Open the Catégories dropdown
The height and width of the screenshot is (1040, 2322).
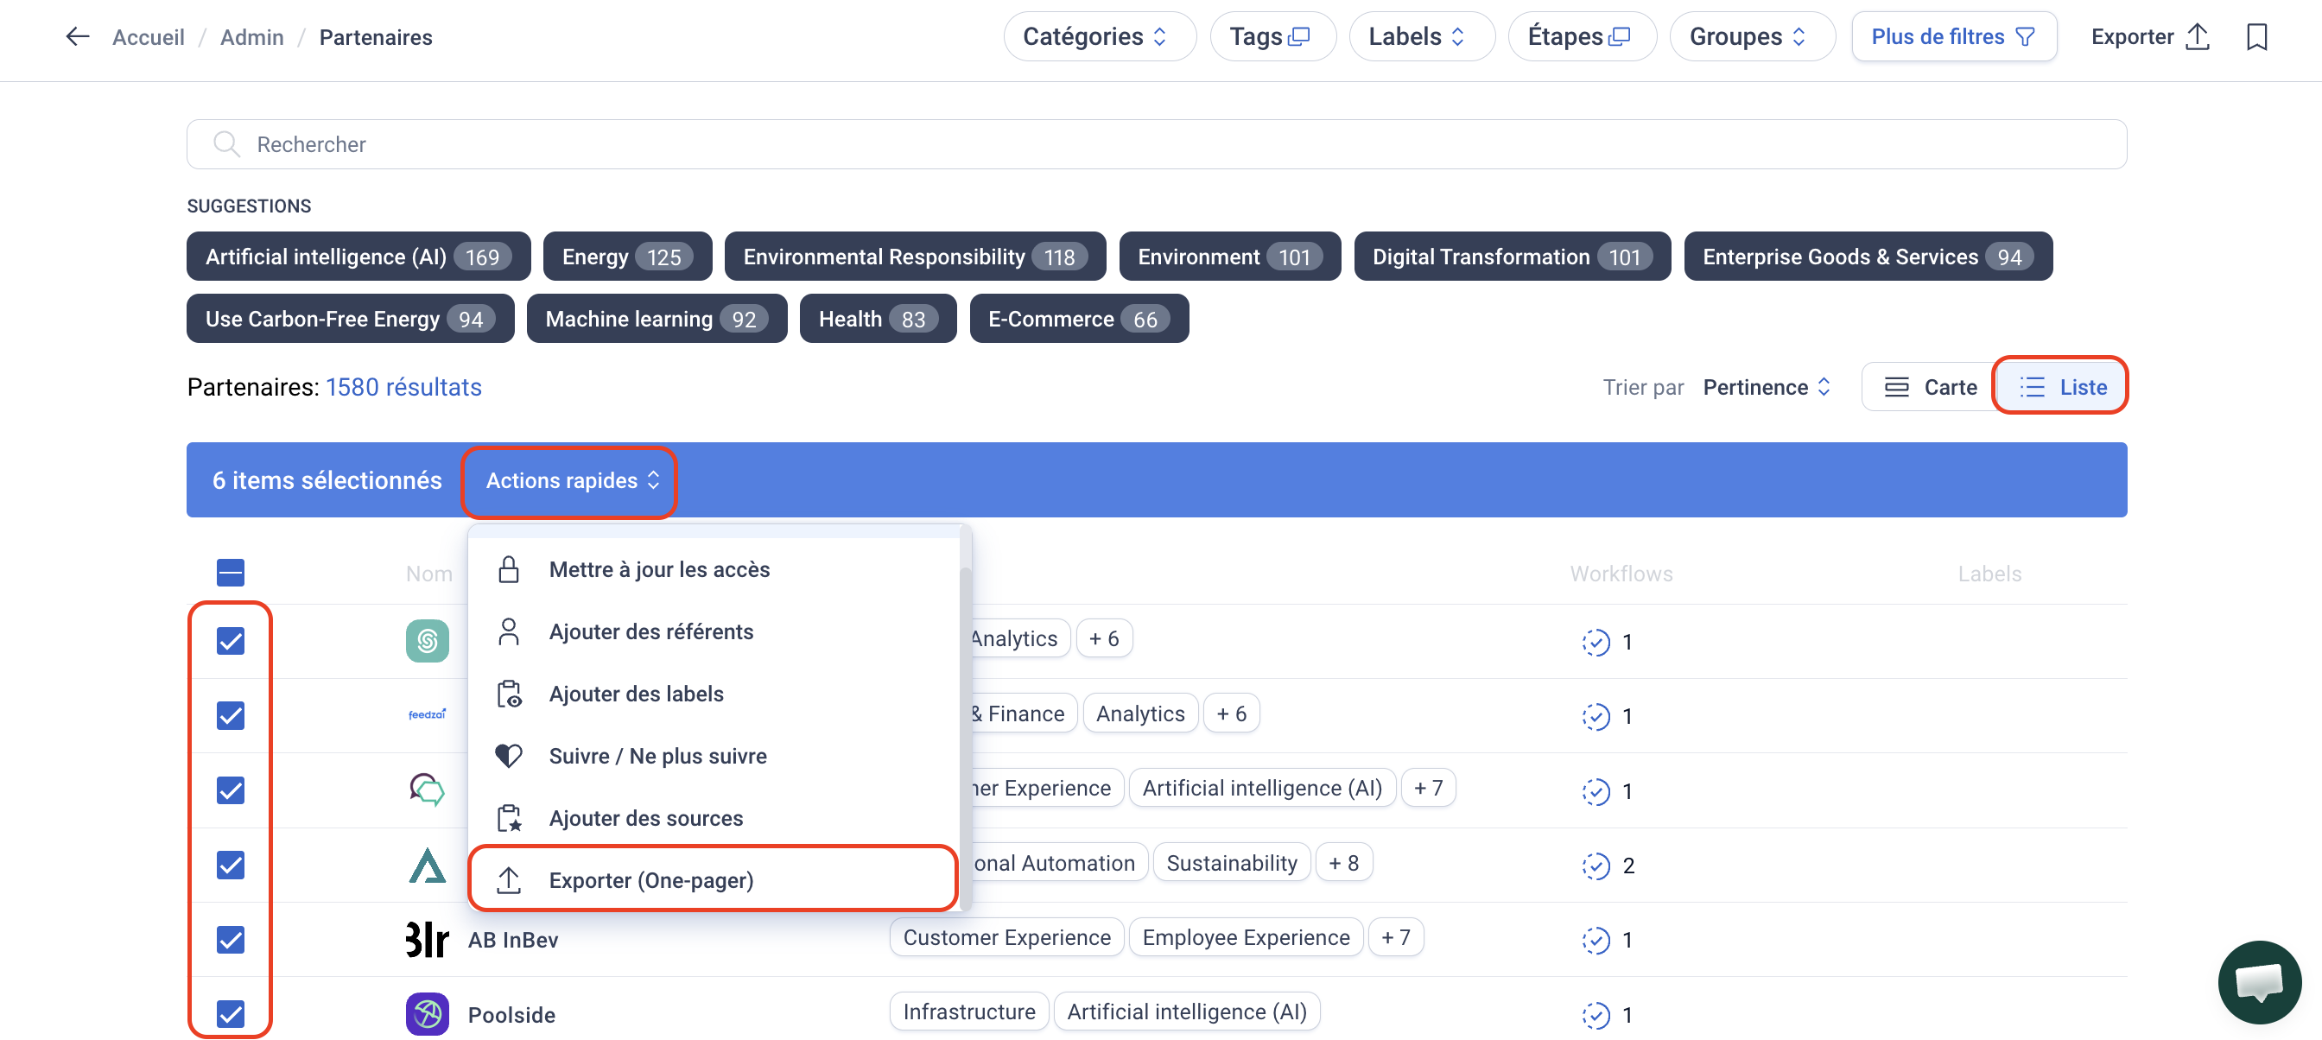[1099, 37]
